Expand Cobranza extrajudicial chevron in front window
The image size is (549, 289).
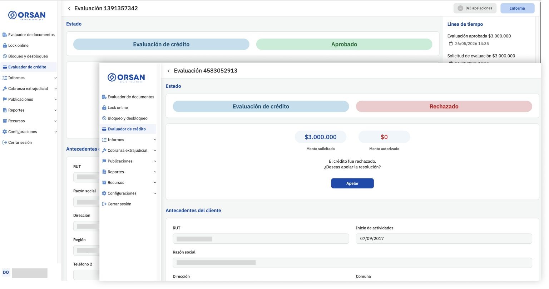(x=155, y=150)
